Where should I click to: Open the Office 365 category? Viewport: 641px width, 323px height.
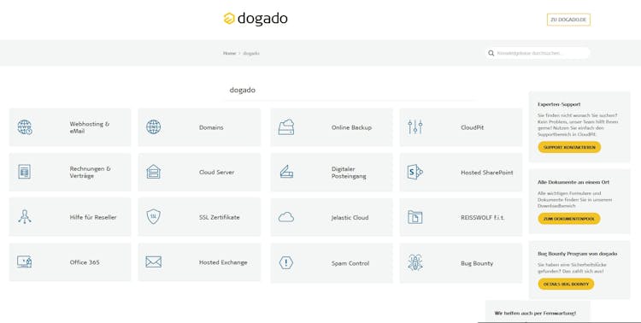pos(70,262)
